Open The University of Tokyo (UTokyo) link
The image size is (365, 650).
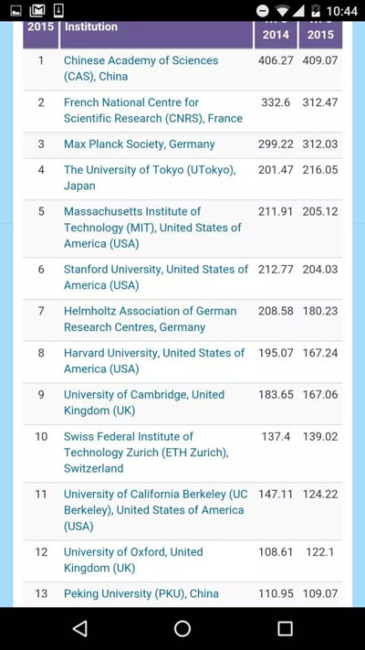(x=150, y=178)
